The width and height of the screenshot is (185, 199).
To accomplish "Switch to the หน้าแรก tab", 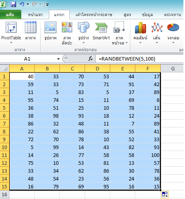I will tap(35, 15).
